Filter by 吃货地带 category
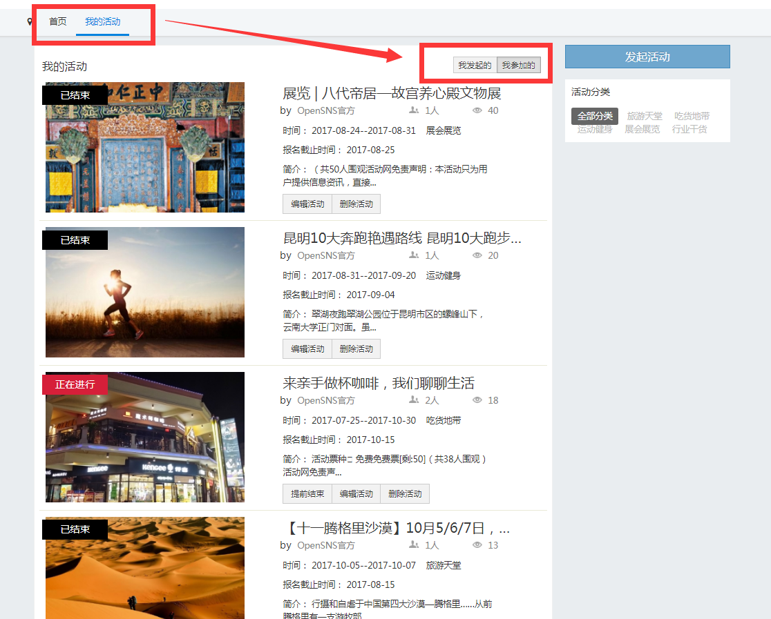This screenshot has height=619, width=771. (x=692, y=116)
